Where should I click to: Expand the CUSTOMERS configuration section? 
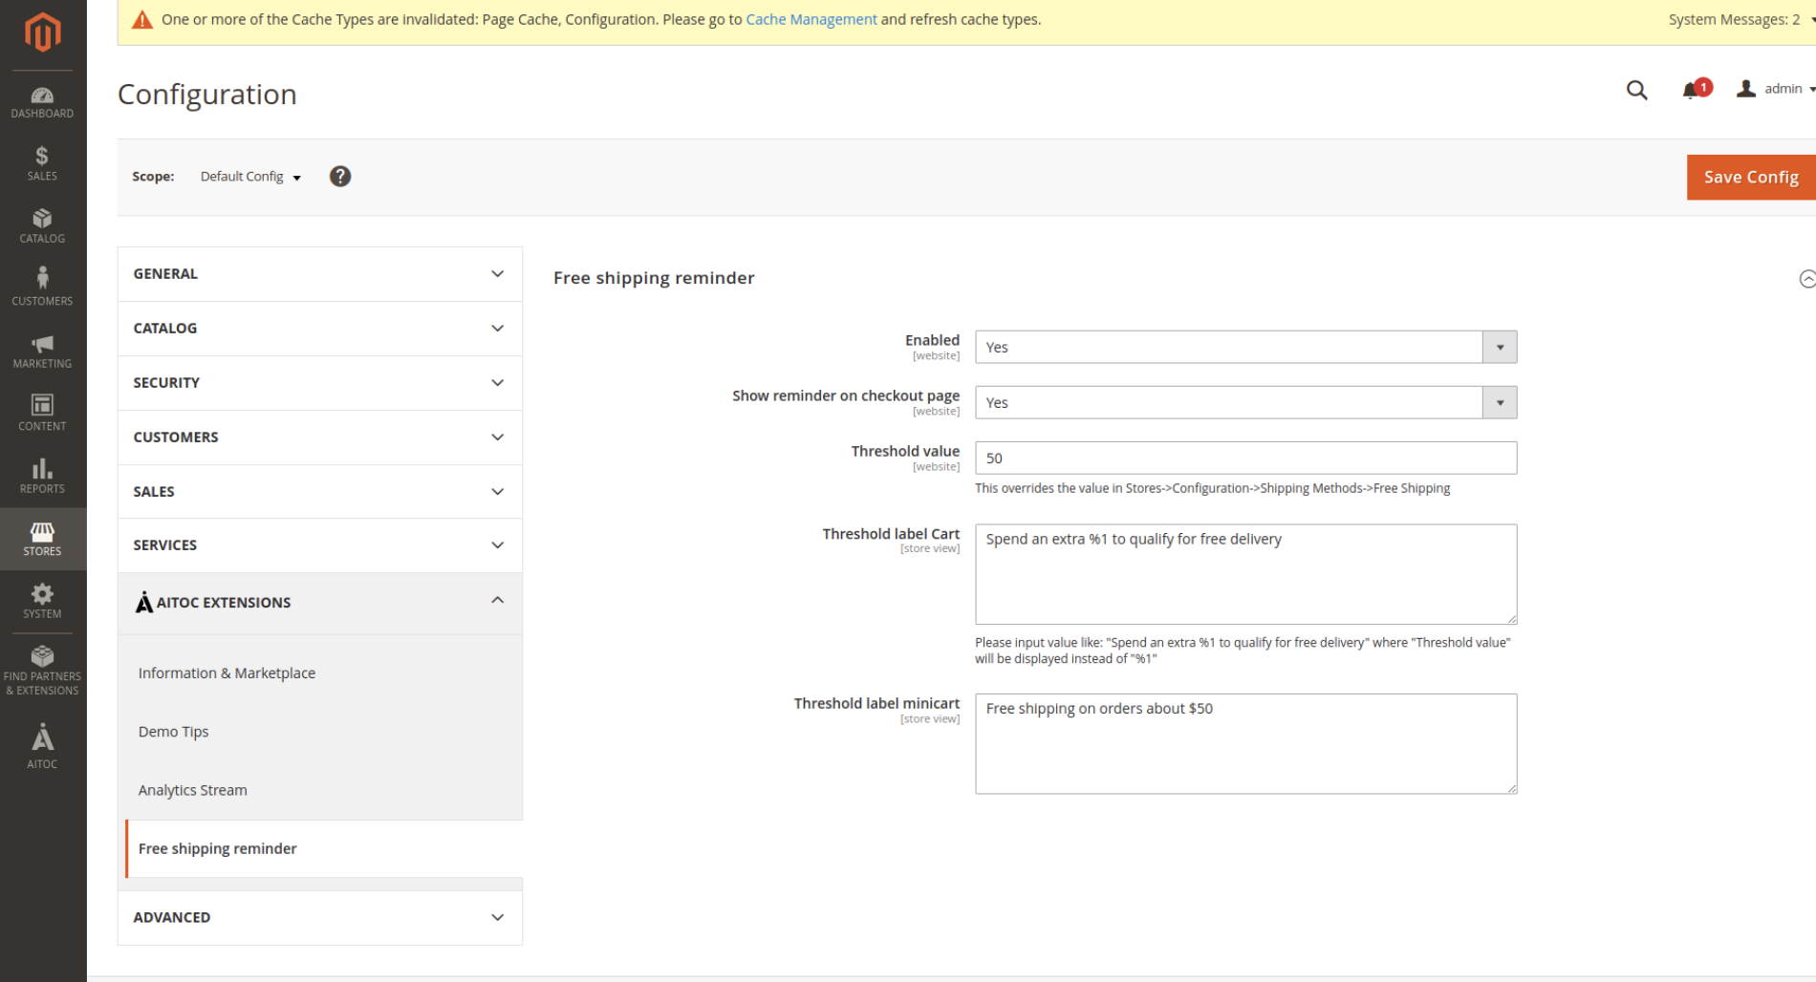point(319,438)
